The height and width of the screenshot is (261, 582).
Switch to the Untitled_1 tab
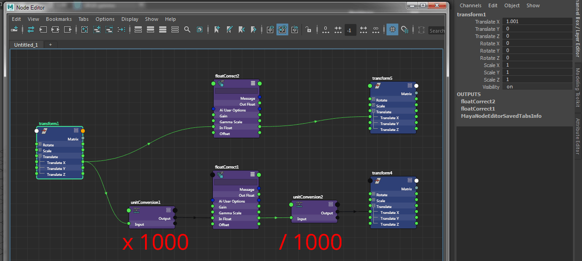(26, 45)
